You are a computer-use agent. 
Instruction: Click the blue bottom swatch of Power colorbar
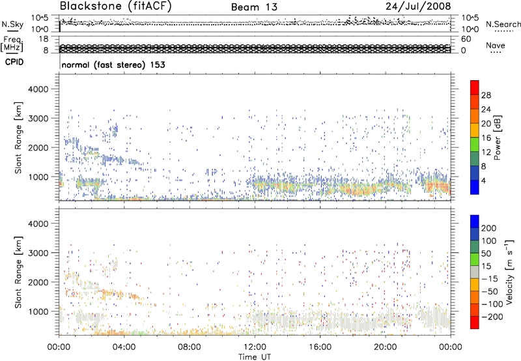tap(475, 187)
